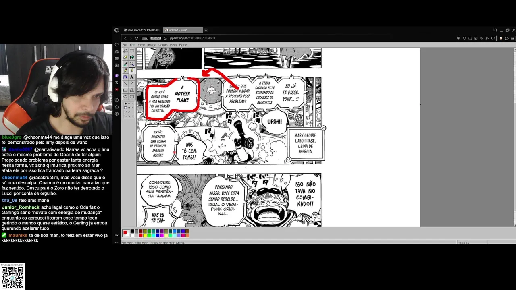Open the browser easy setup menu icon
This screenshot has height=290, width=516.
coord(512,38)
